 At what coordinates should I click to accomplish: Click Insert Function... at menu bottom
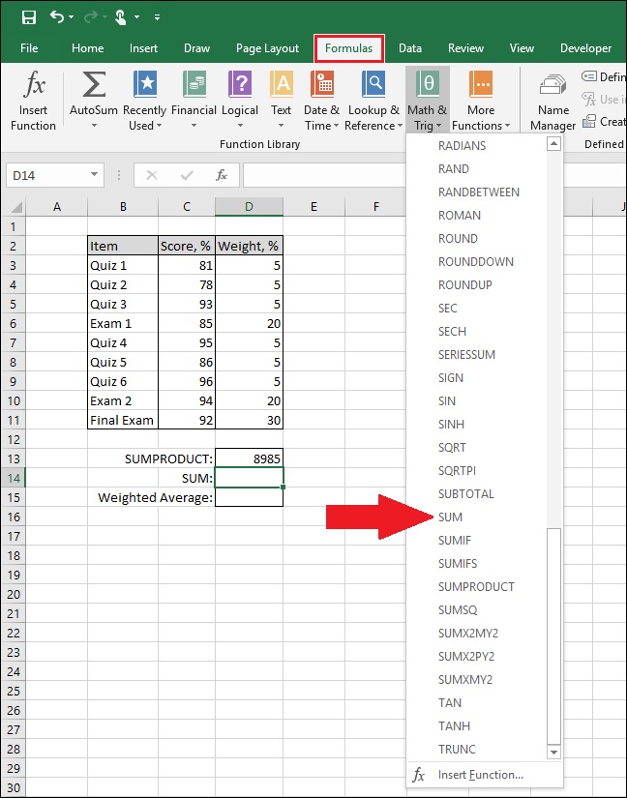(x=481, y=775)
